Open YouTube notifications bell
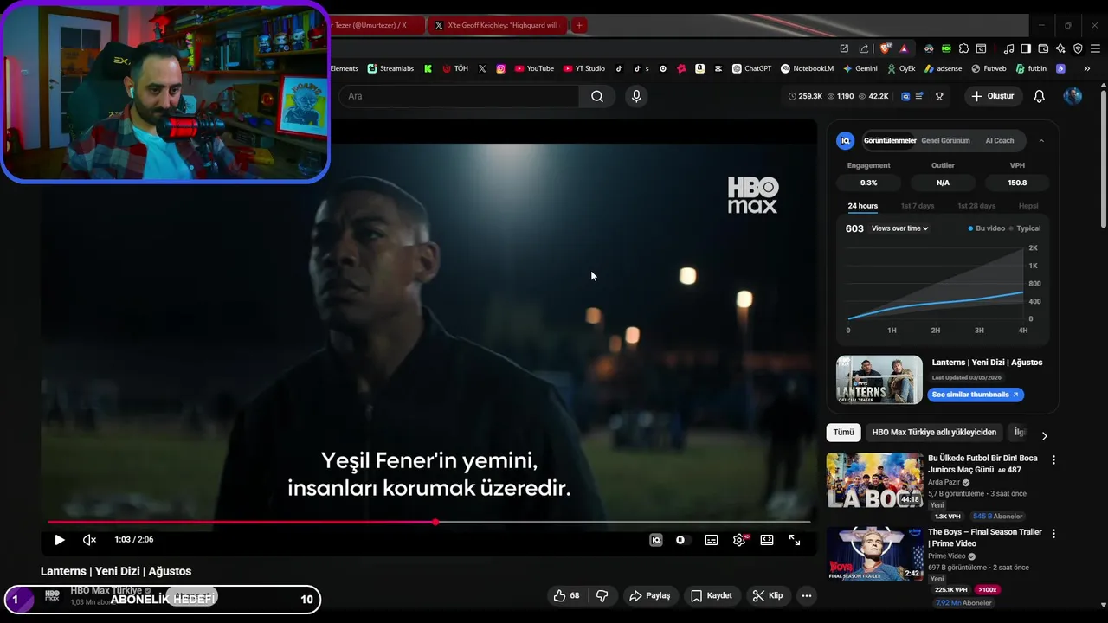The image size is (1108, 623). 1040,96
